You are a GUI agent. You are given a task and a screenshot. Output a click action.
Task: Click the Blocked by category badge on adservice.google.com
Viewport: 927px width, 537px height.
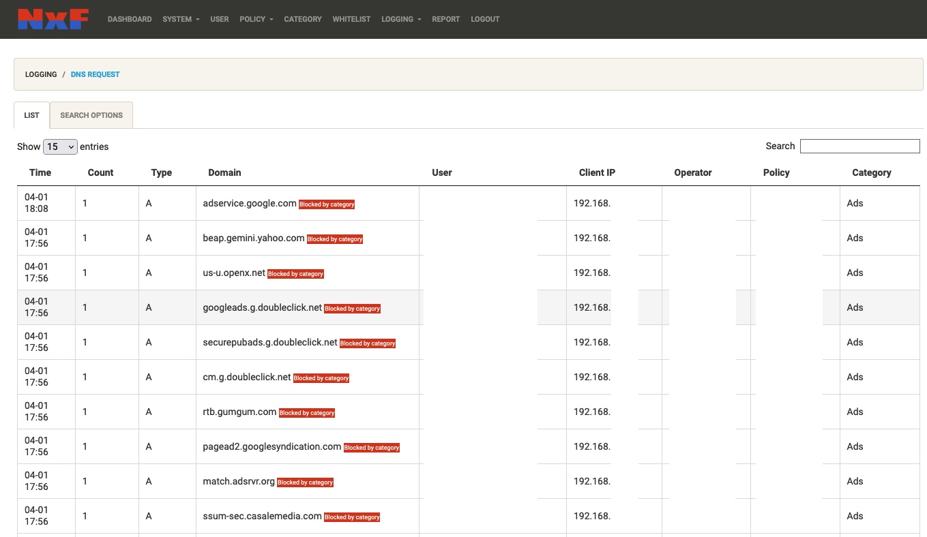(x=326, y=204)
